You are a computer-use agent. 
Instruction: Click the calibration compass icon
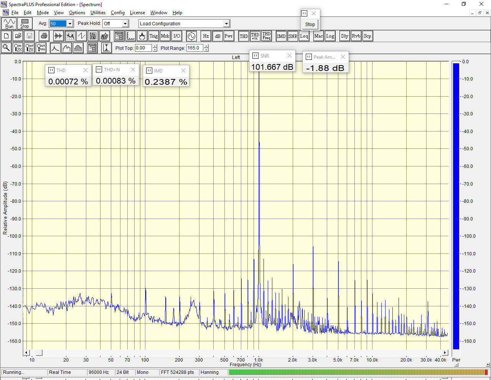tap(142, 36)
